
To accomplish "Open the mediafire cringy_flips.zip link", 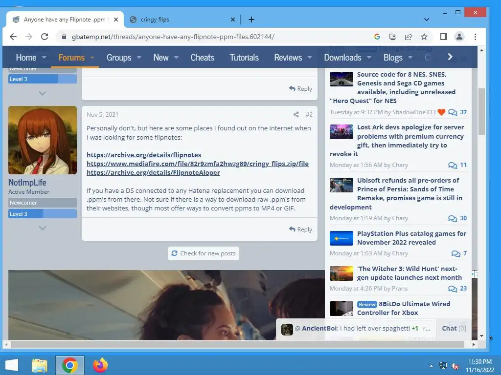I will click(x=198, y=164).
